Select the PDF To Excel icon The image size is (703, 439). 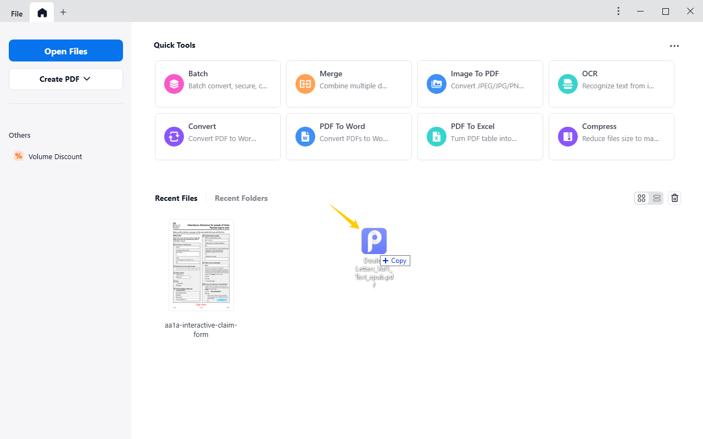click(437, 137)
